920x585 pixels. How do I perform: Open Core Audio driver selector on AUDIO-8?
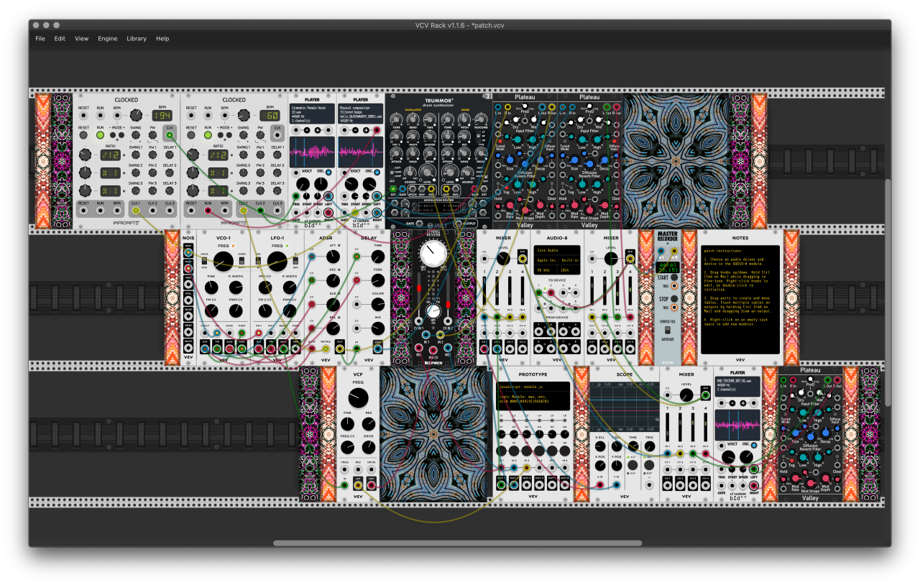[557, 250]
